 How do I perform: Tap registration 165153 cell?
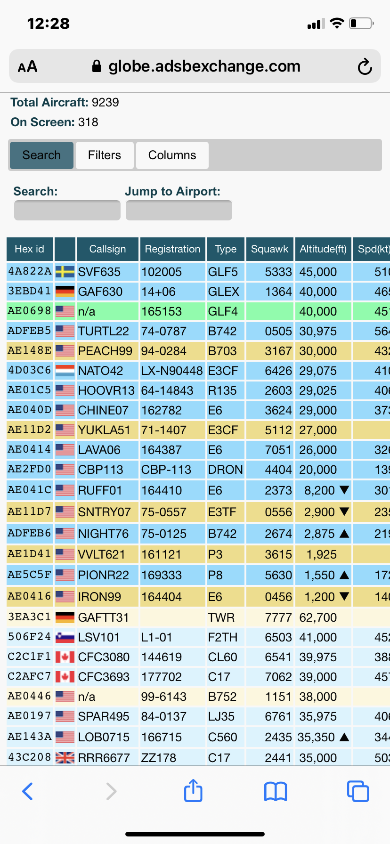173,311
